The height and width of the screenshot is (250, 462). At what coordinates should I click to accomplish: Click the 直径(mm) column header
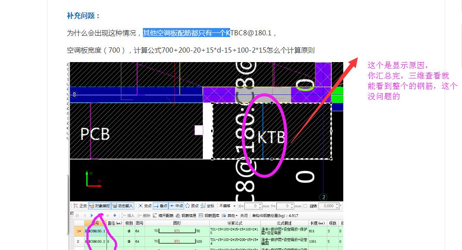click(x=115, y=223)
